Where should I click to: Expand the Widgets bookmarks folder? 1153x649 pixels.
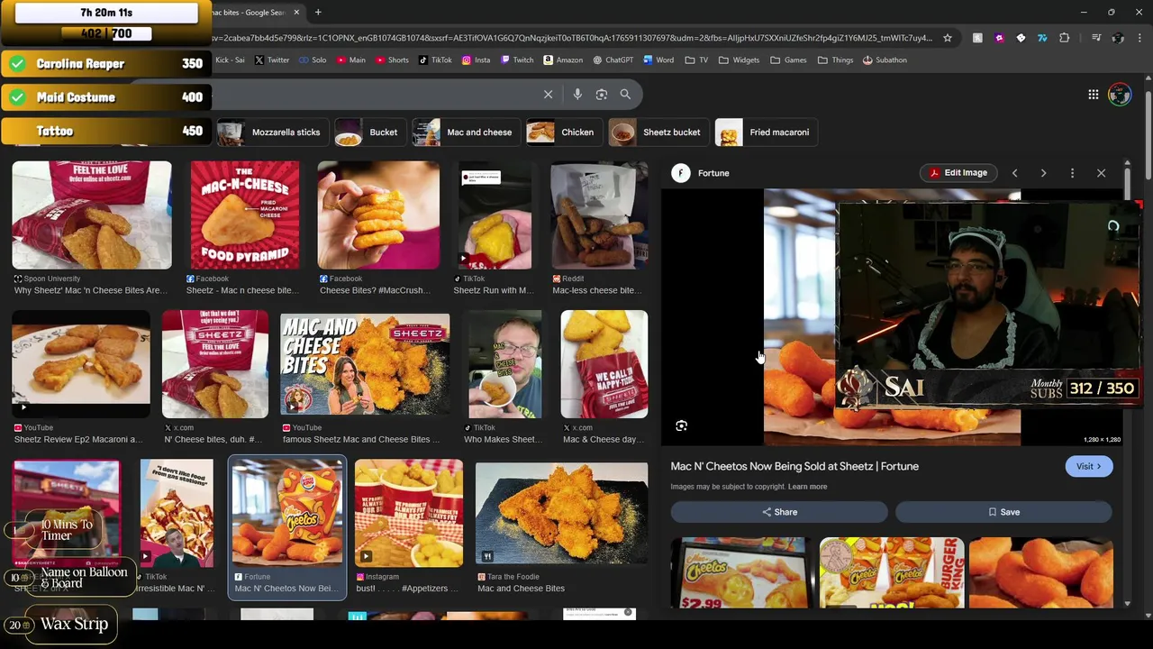coord(739,60)
